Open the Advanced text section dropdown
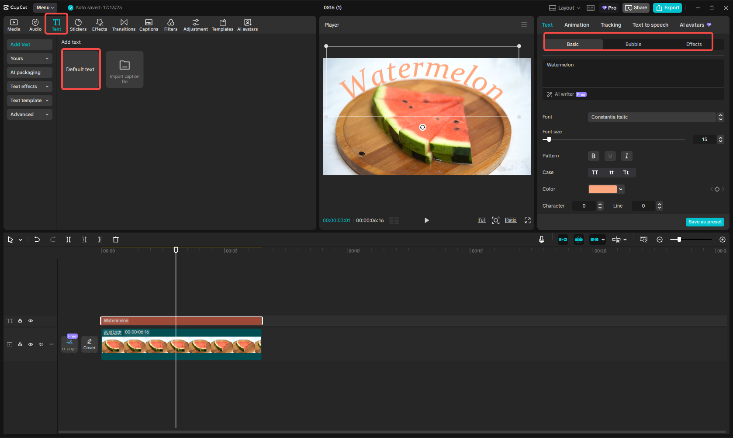This screenshot has height=438, width=733. click(x=29, y=114)
